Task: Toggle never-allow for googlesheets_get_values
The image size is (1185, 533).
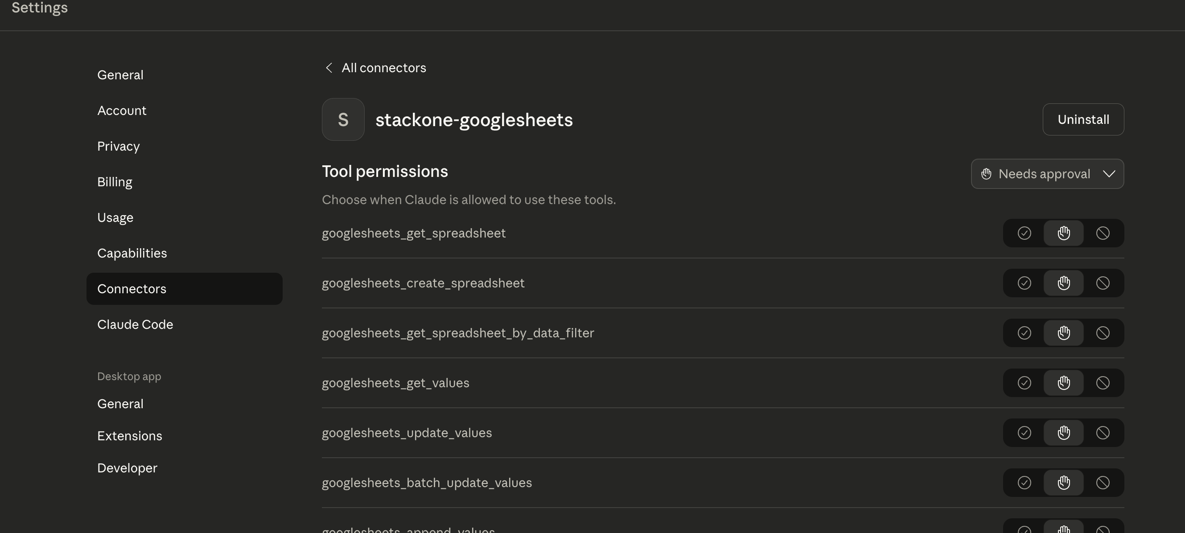Action: click(x=1103, y=382)
